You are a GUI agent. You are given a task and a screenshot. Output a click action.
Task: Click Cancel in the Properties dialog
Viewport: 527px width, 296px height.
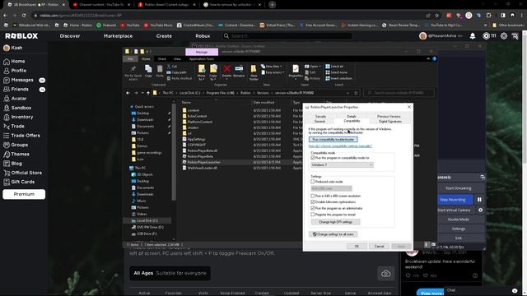pos(379,247)
